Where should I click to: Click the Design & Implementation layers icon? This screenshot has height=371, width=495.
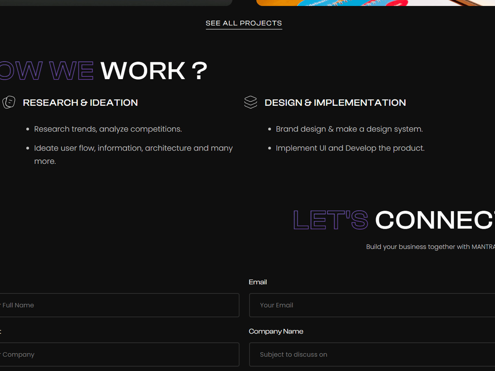coord(250,102)
